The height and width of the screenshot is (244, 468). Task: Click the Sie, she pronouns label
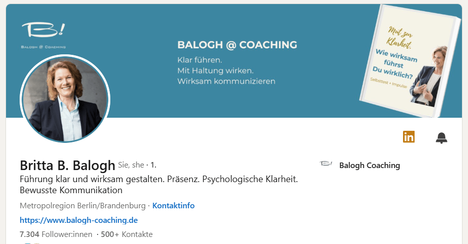130,165
